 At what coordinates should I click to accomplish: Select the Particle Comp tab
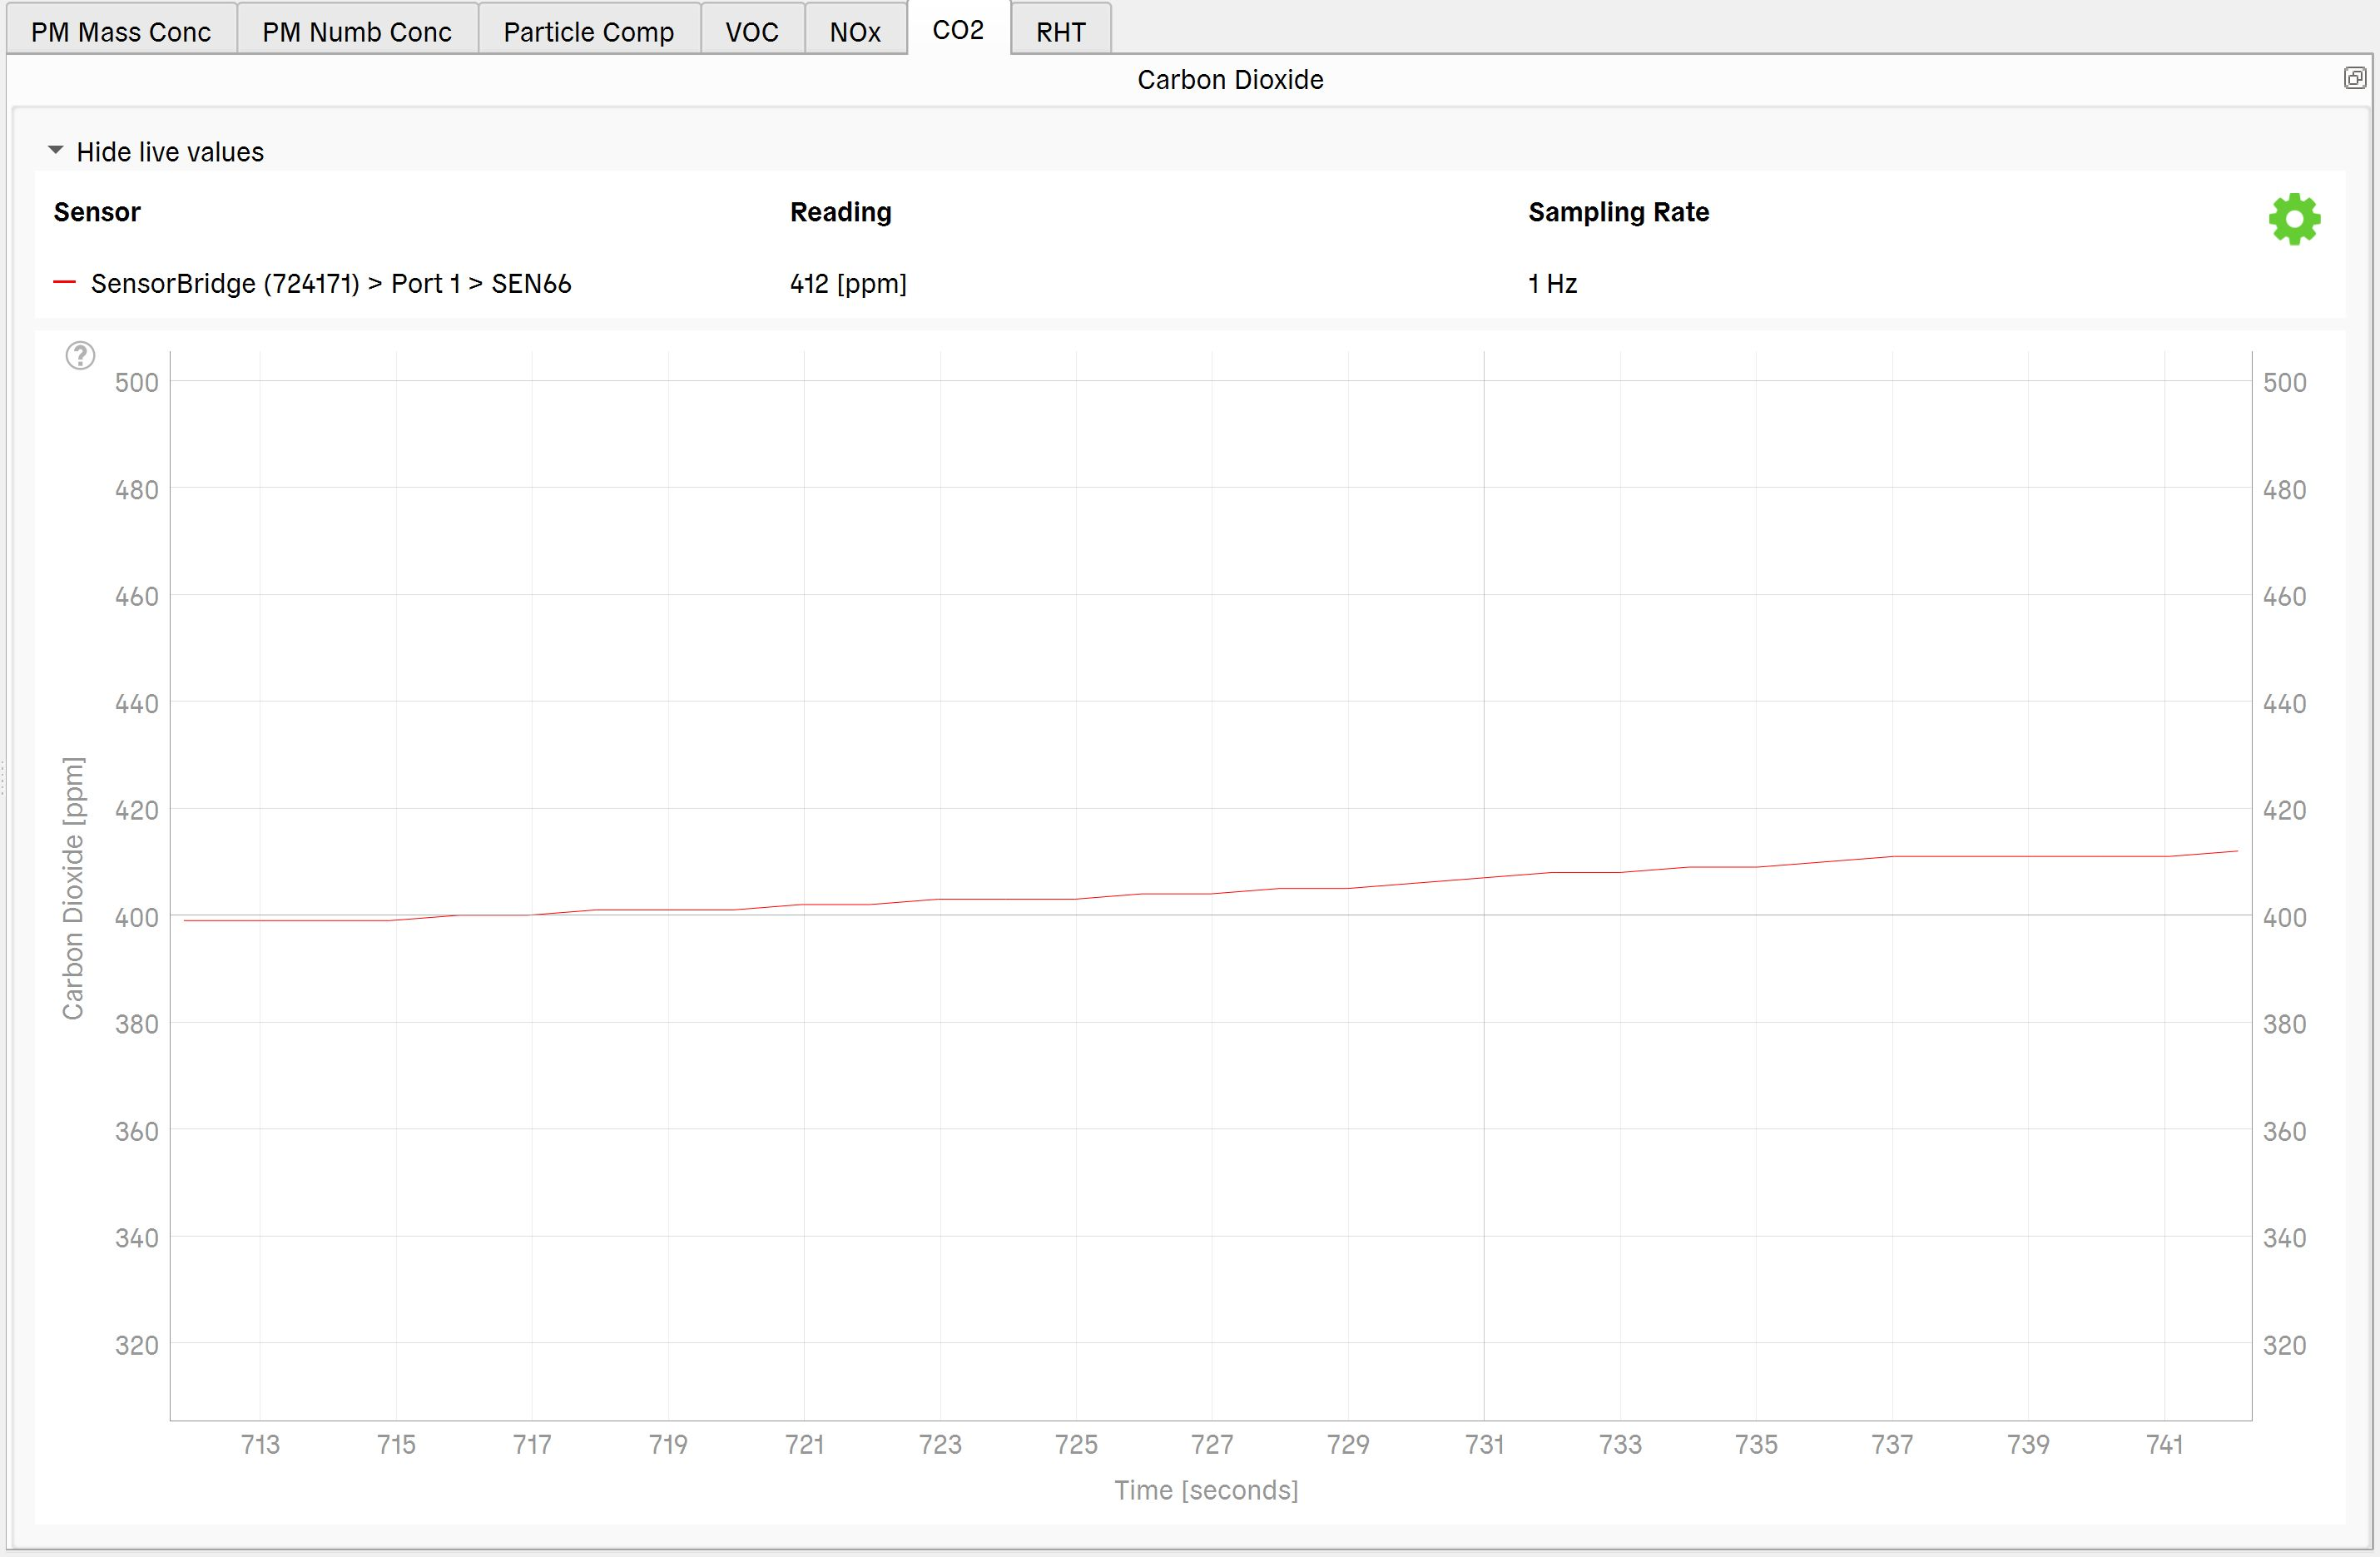pos(588,32)
